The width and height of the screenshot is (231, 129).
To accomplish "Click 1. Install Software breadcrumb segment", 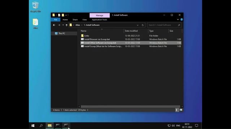I will pos(92,25).
